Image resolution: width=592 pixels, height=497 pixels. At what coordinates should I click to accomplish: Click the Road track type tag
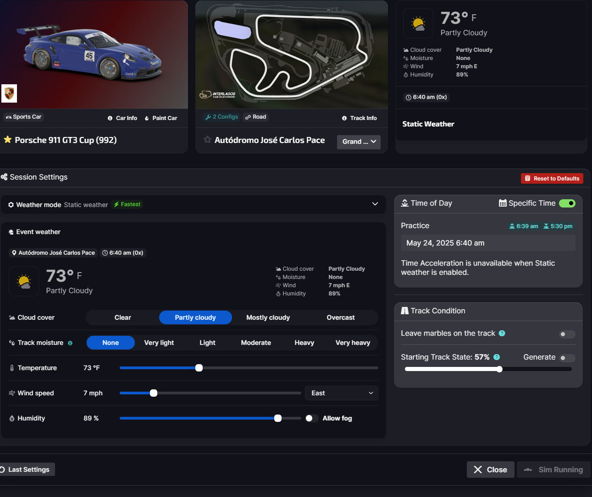coord(256,117)
